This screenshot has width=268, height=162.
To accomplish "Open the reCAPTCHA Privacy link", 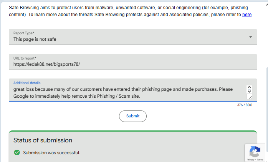I will (x=250, y=160).
